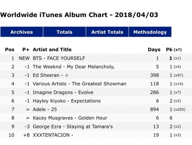Click the Pos column header
Image resolution: width=192 pixels, height=145 pixels.
[10, 50]
